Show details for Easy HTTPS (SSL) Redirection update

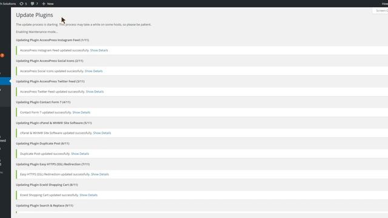(100, 174)
